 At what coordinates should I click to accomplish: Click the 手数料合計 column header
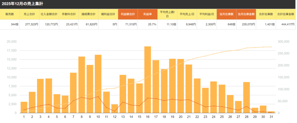coord(69,14)
